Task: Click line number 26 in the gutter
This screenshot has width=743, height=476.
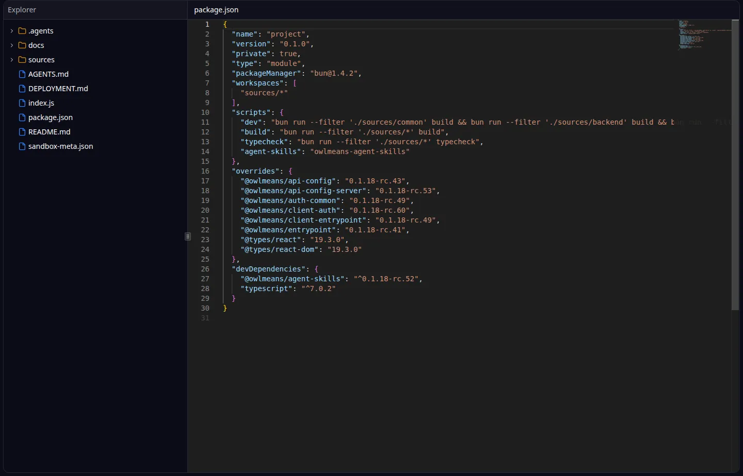Action: [205, 269]
